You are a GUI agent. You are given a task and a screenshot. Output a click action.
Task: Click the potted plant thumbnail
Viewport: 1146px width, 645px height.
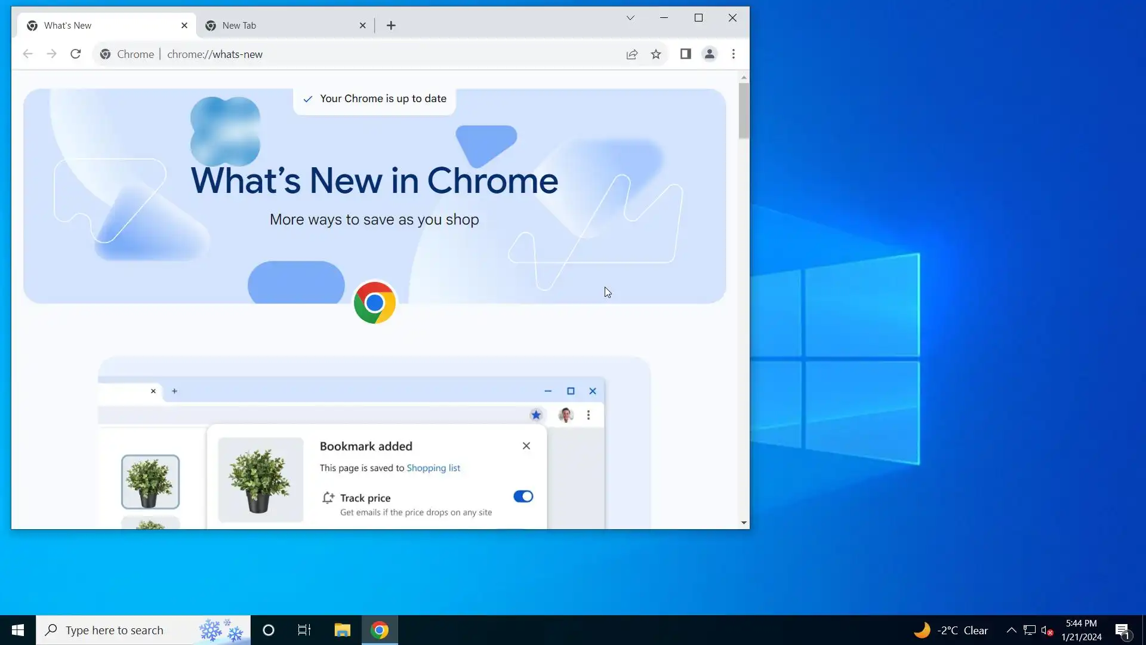(150, 482)
